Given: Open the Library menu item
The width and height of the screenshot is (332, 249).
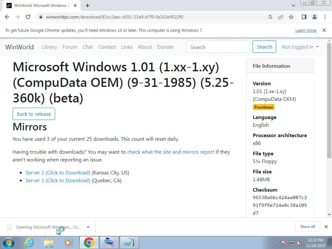Looking at the screenshot, I should click(50, 47).
